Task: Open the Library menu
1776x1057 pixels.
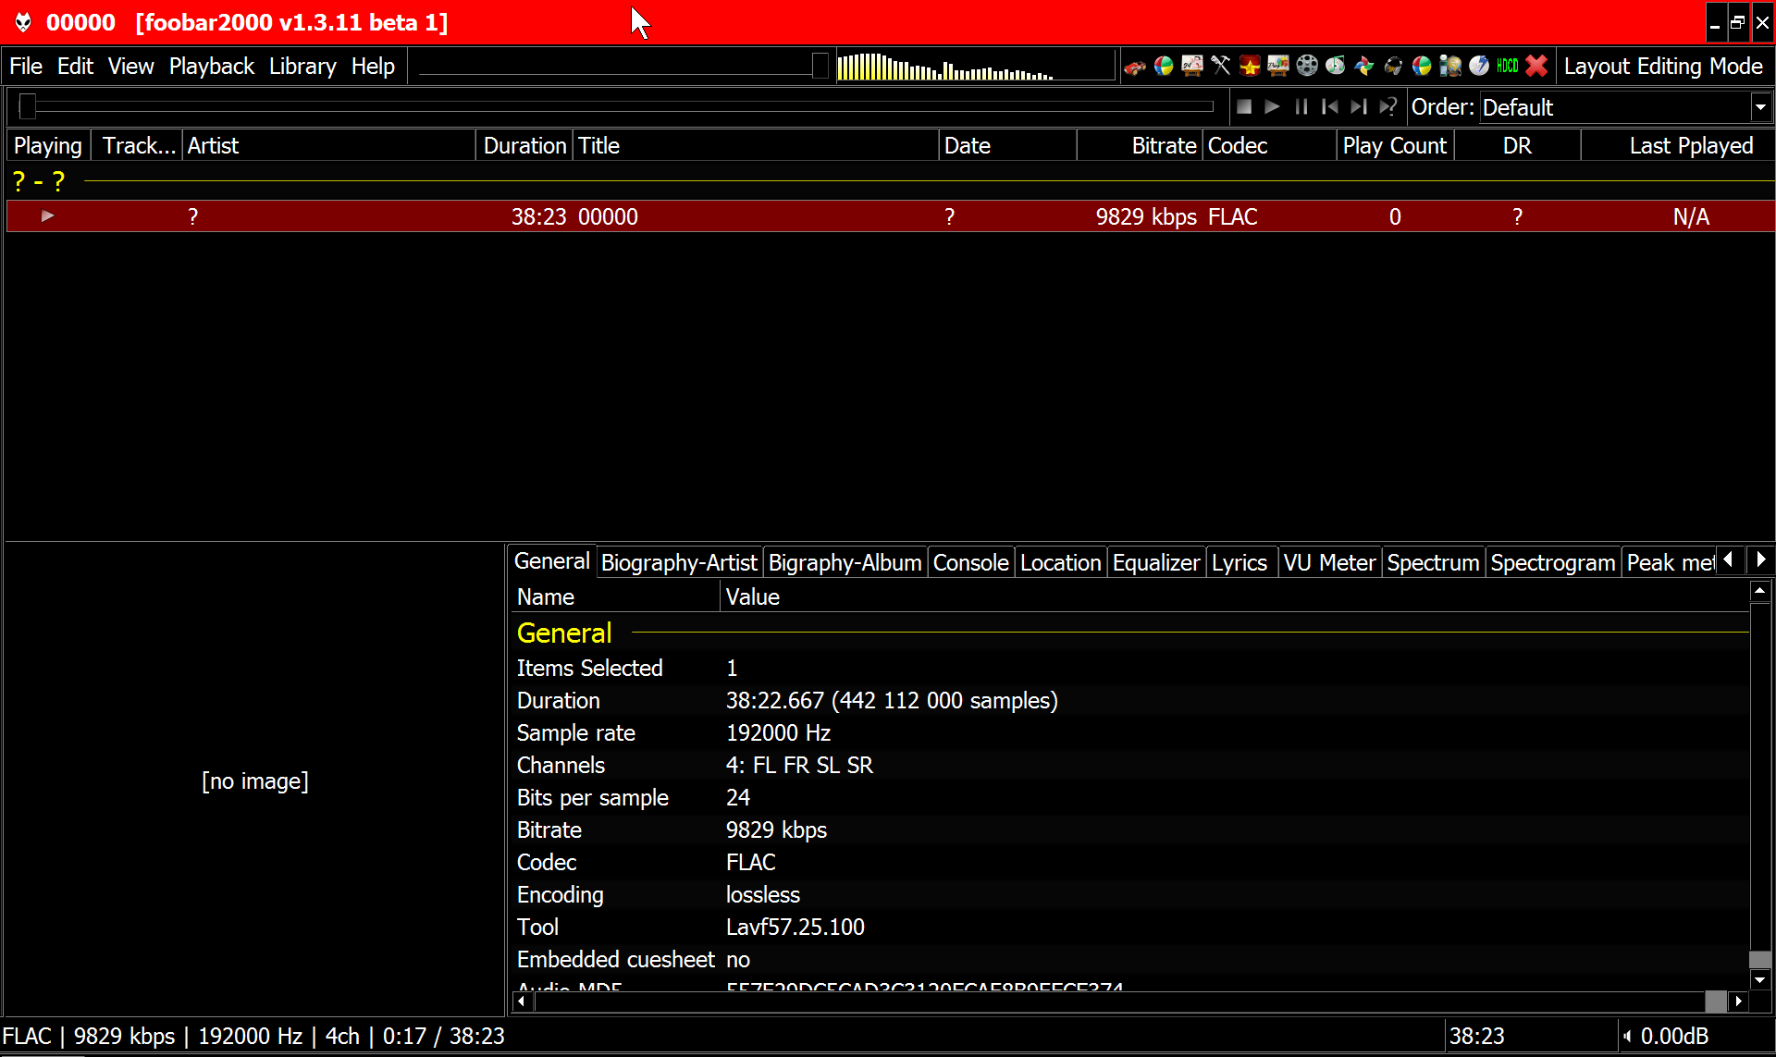Action: (x=302, y=67)
